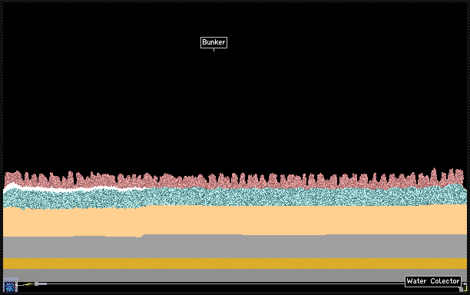Click the upper gray stone layer

[x=235, y=247]
